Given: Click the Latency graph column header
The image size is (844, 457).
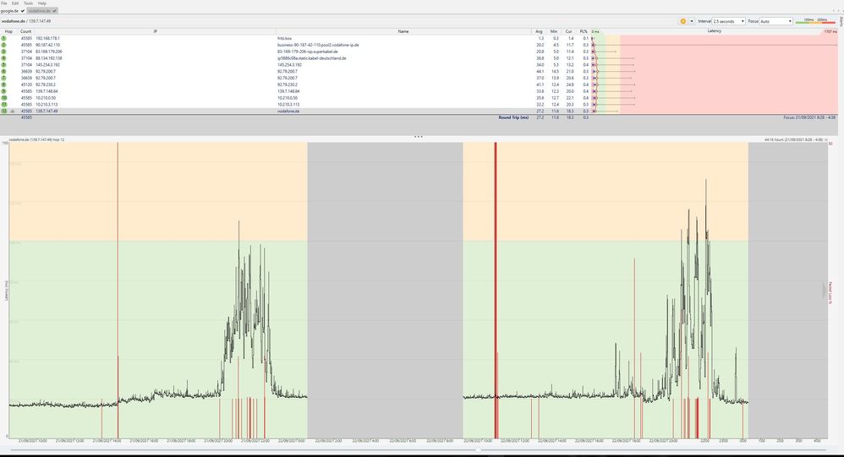Looking at the screenshot, I should (x=715, y=31).
